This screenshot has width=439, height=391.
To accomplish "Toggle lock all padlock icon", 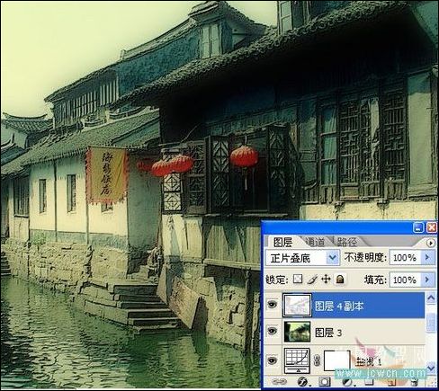I will point(340,280).
